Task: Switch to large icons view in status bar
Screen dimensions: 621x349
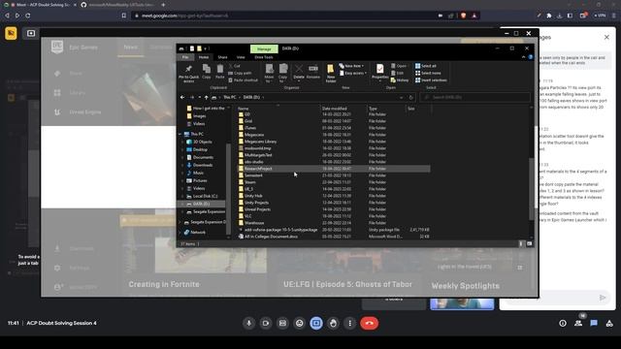Action: tap(529, 243)
